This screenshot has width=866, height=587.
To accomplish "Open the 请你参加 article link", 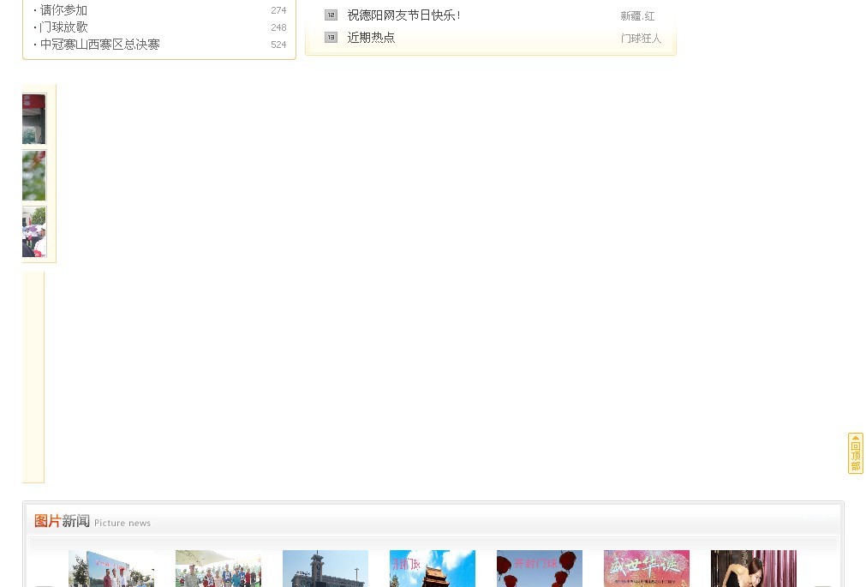I will (63, 10).
